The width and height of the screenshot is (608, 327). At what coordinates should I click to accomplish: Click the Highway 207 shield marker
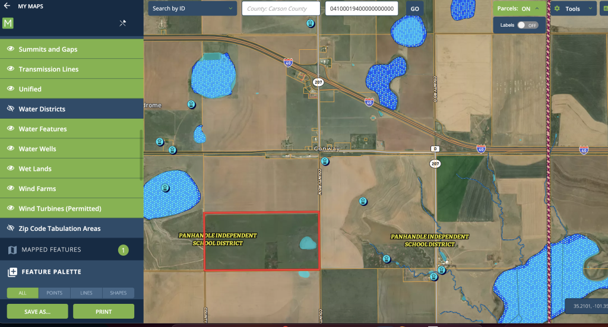coord(318,82)
